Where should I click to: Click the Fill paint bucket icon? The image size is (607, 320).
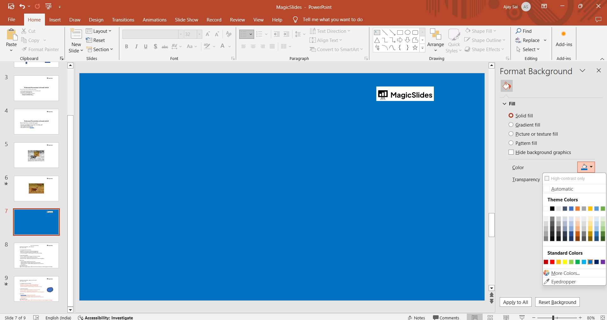507,86
